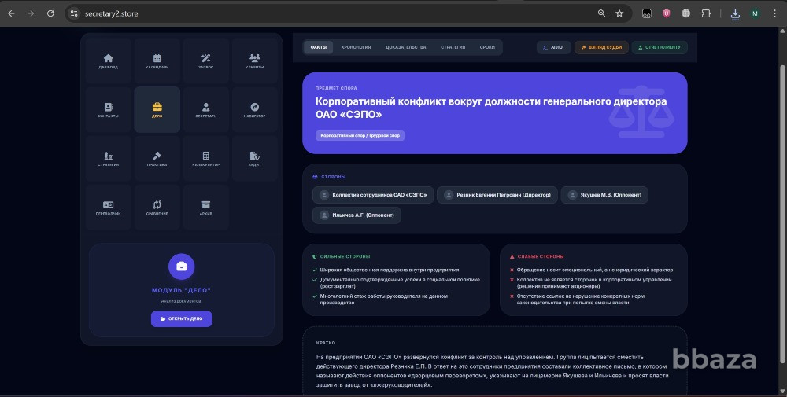The image size is (787, 397).
Task: Open the Архив box tile
Action: [205, 208]
